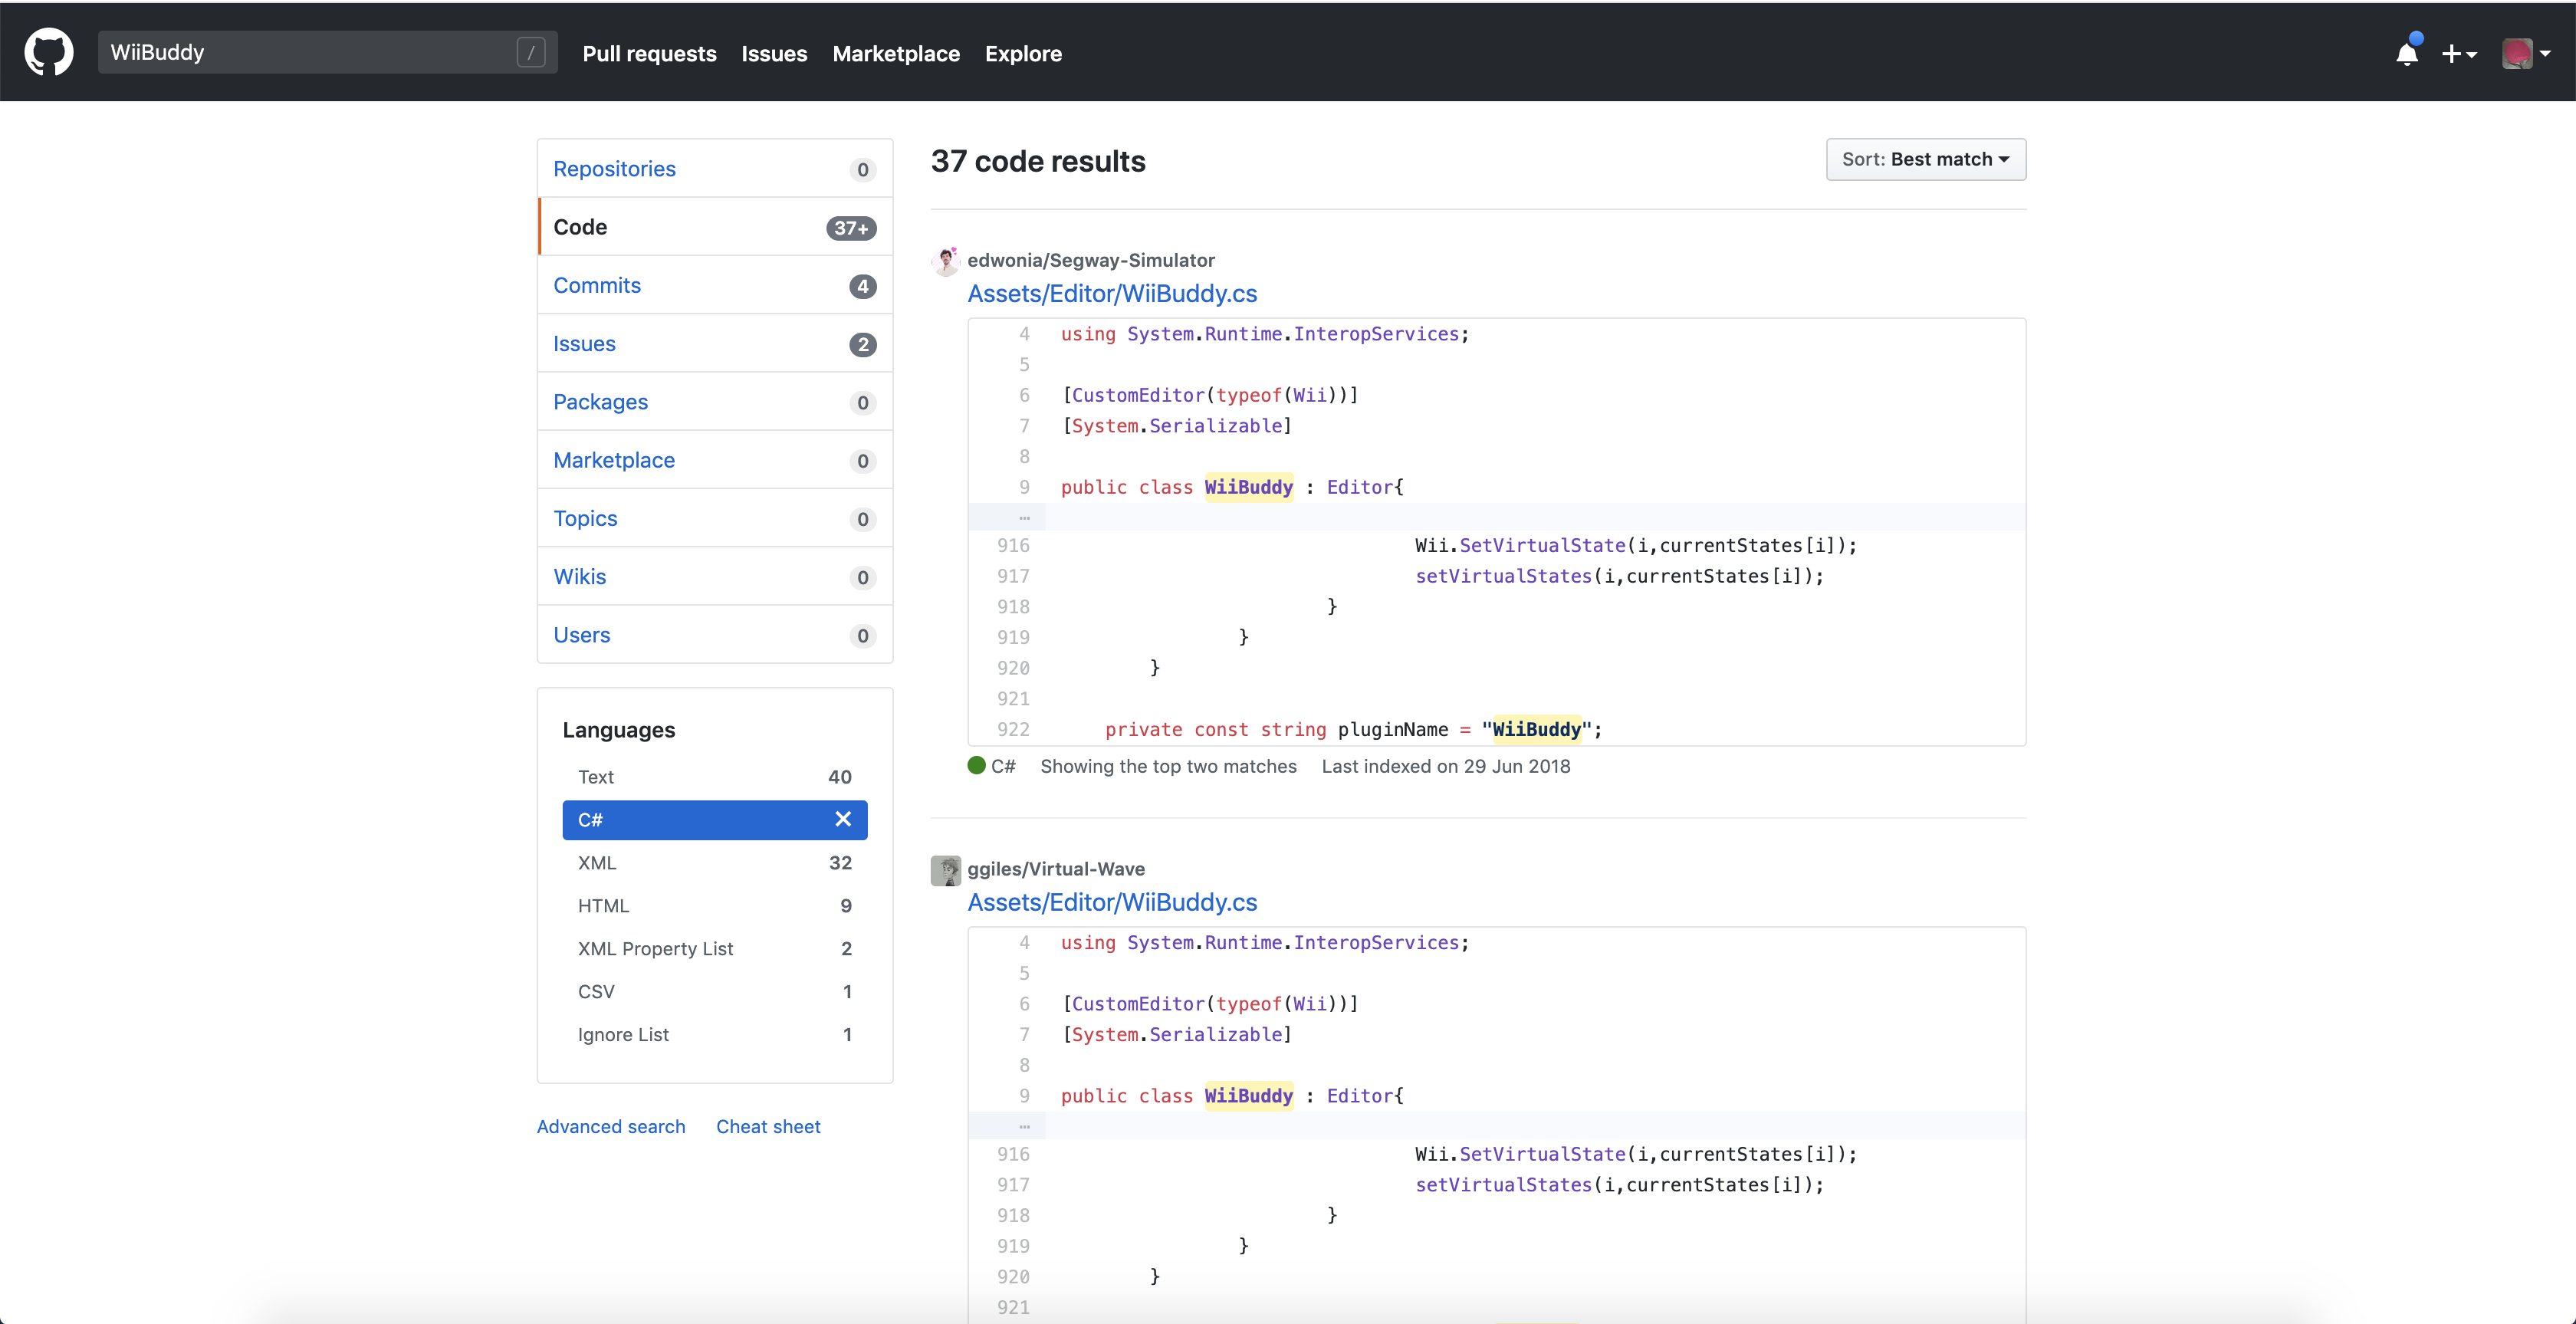Screen dimensions: 2576x1324
Task: Filter results by Text language
Action: click(714, 777)
